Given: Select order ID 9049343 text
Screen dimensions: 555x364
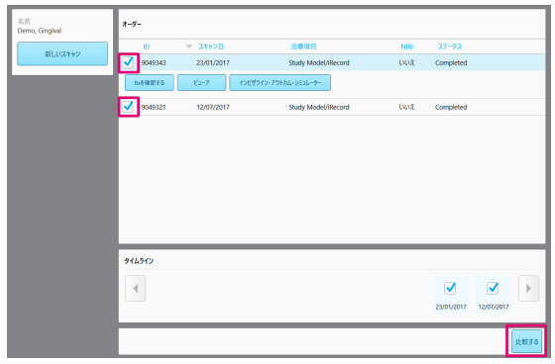Looking at the screenshot, I should coord(154,63).
